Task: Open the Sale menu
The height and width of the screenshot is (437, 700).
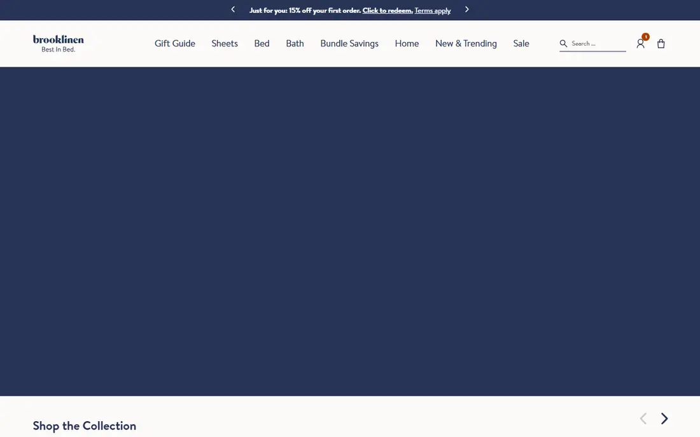Action: click(521, 44)
